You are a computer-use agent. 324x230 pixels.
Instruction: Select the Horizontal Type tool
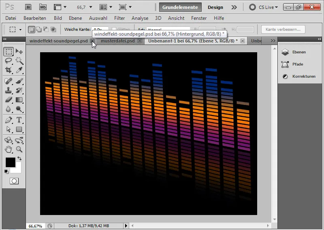coord(19,120)
